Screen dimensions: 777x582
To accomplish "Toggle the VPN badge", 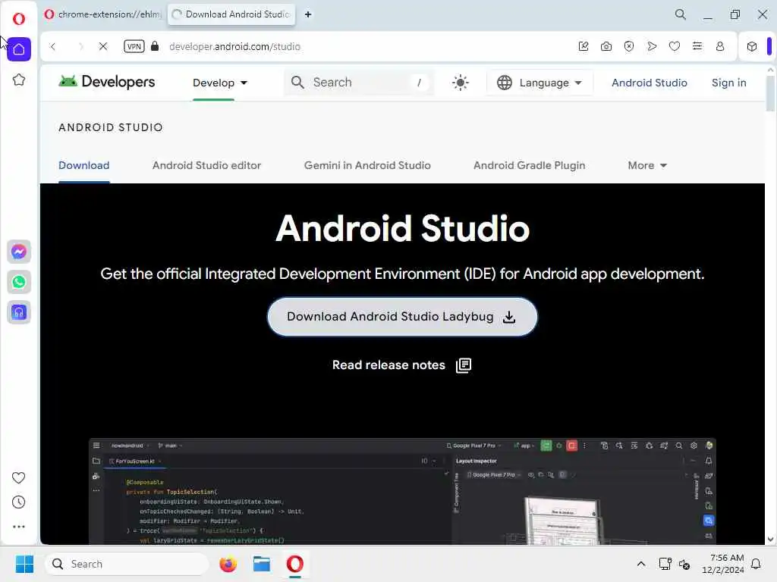I will [x=134, y=46].
